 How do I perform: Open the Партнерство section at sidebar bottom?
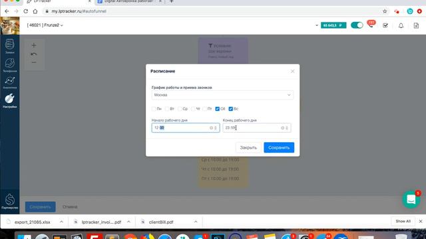tap(10, 201)
